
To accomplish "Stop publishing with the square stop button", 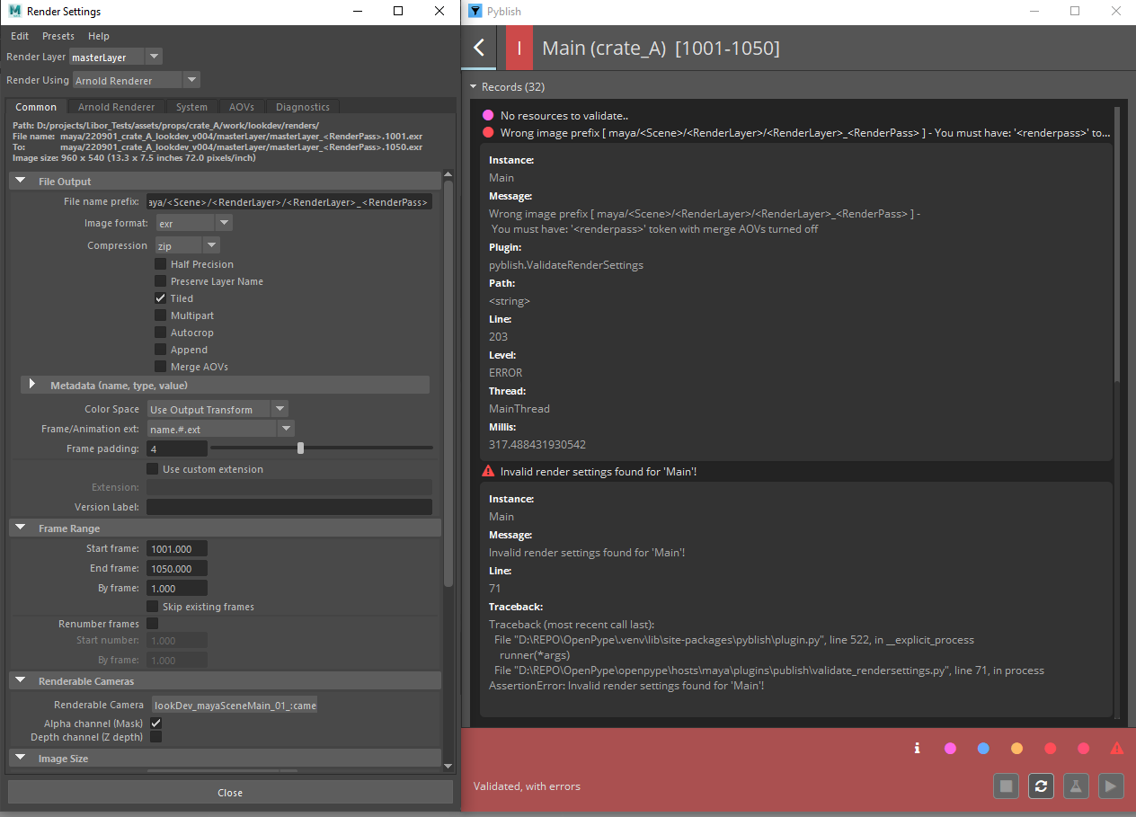I will point(1007,786).
